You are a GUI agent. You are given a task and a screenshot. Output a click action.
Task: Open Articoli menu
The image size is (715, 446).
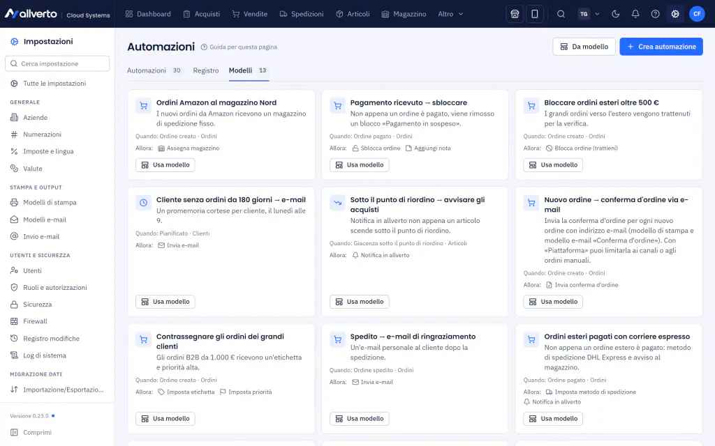pyautogui.click(x=353, y=14)
